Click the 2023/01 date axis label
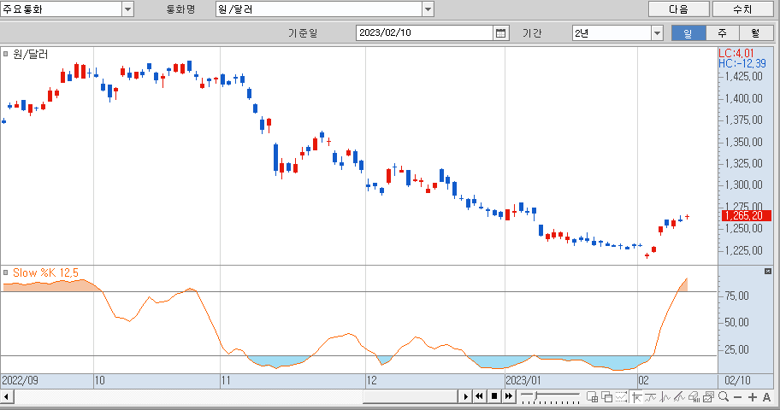The height and width of the screenshot is (410, 780). [x=523, y=381]
